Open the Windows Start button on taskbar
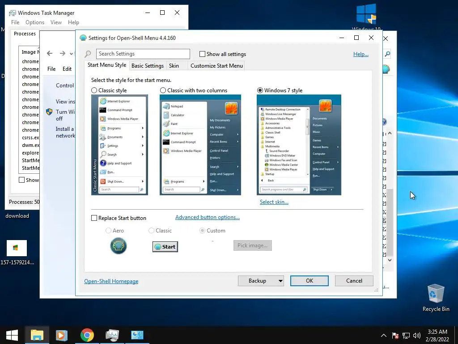458x344 pixels. click(x=12, y=335)
